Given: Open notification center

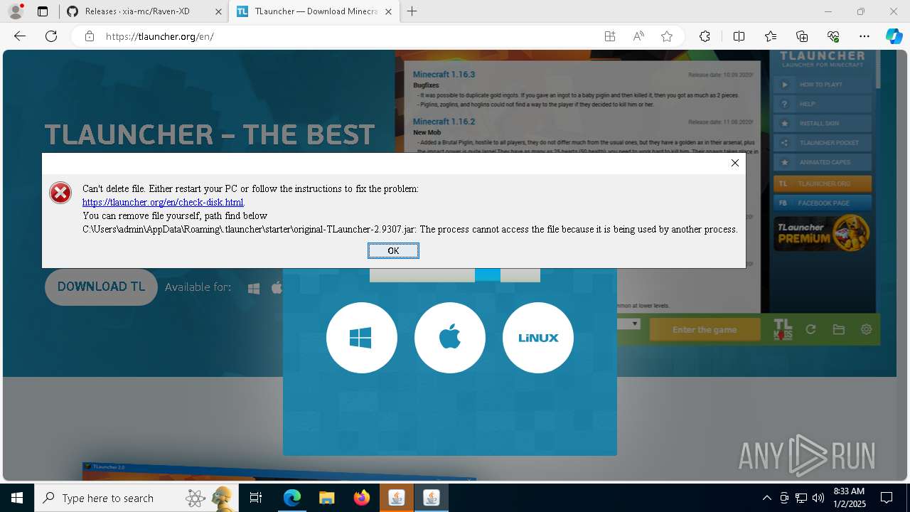Looking at the screenshot, I should (887, 498).
